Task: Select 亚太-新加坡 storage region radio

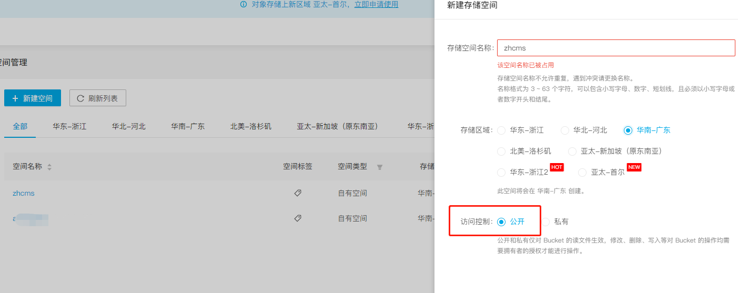Action: [x=572, y=151]
